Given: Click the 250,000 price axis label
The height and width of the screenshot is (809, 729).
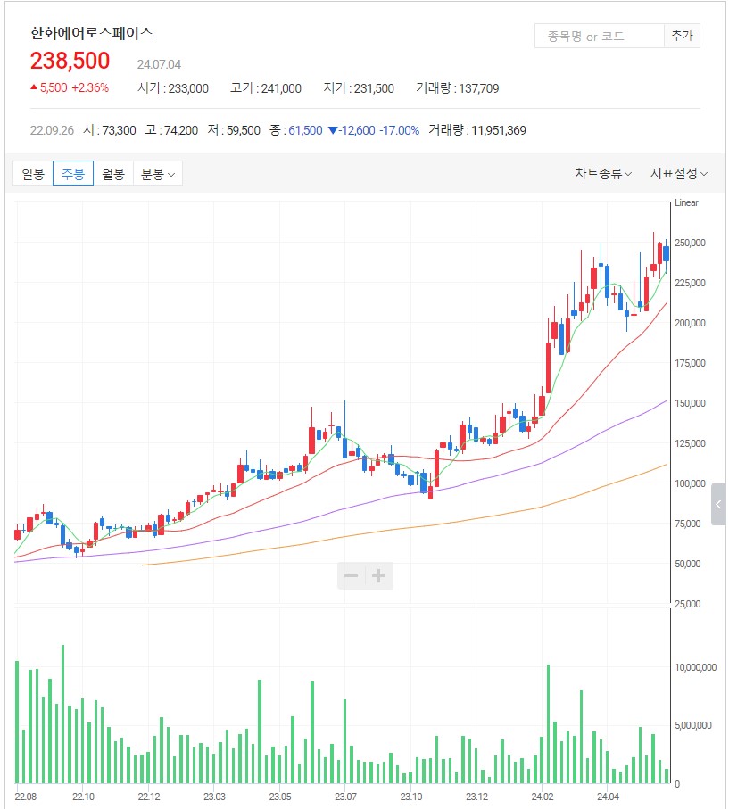Looking at the screenshot, I should pos(692,243).
